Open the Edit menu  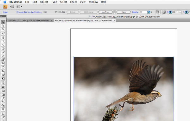(35, 2)
